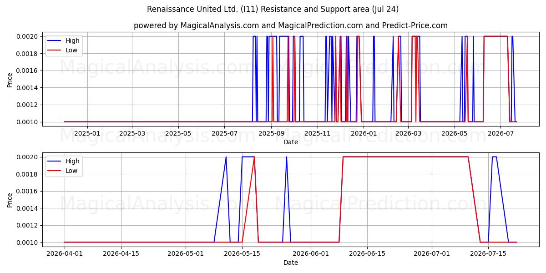Click the '2026-05' tick on the upper chart

pyautogui.click(x=455, y=133)
